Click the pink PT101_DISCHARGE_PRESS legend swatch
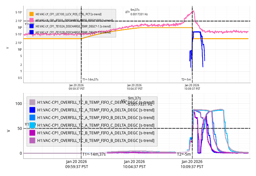256x176 pixels. pos(32,20)
